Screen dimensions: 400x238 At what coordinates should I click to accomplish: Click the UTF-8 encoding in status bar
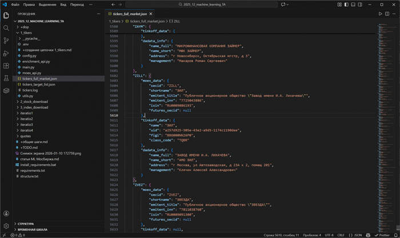tap(330, 235)
